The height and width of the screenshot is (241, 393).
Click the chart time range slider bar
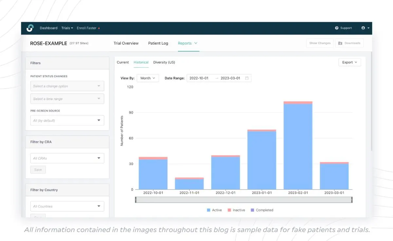pyautogui.click(x=244, y=200)
